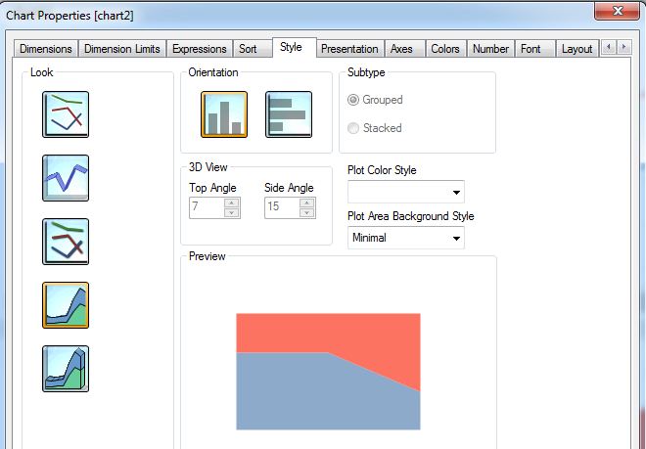Set vertical bar orientation icon
This screenshot has width=646, height=449.
(224, 114)
